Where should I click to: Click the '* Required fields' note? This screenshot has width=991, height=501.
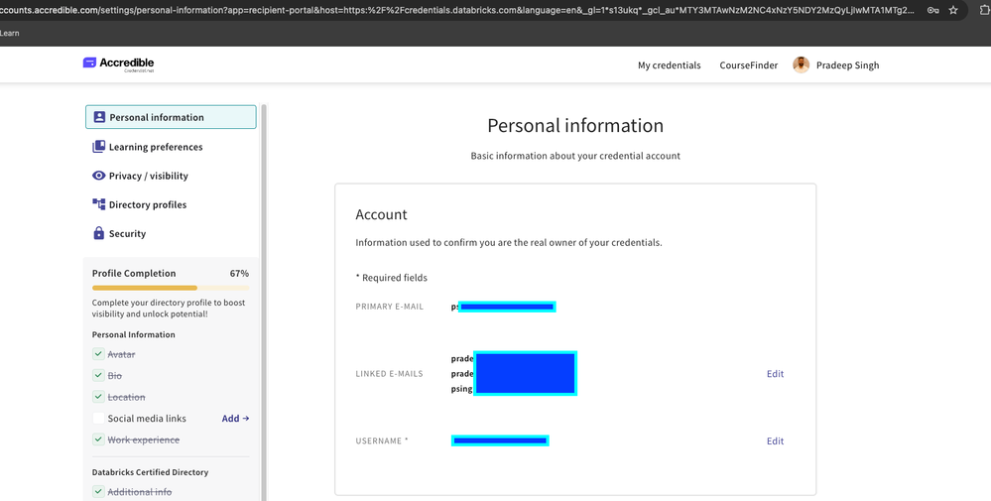tap(391, 278)
